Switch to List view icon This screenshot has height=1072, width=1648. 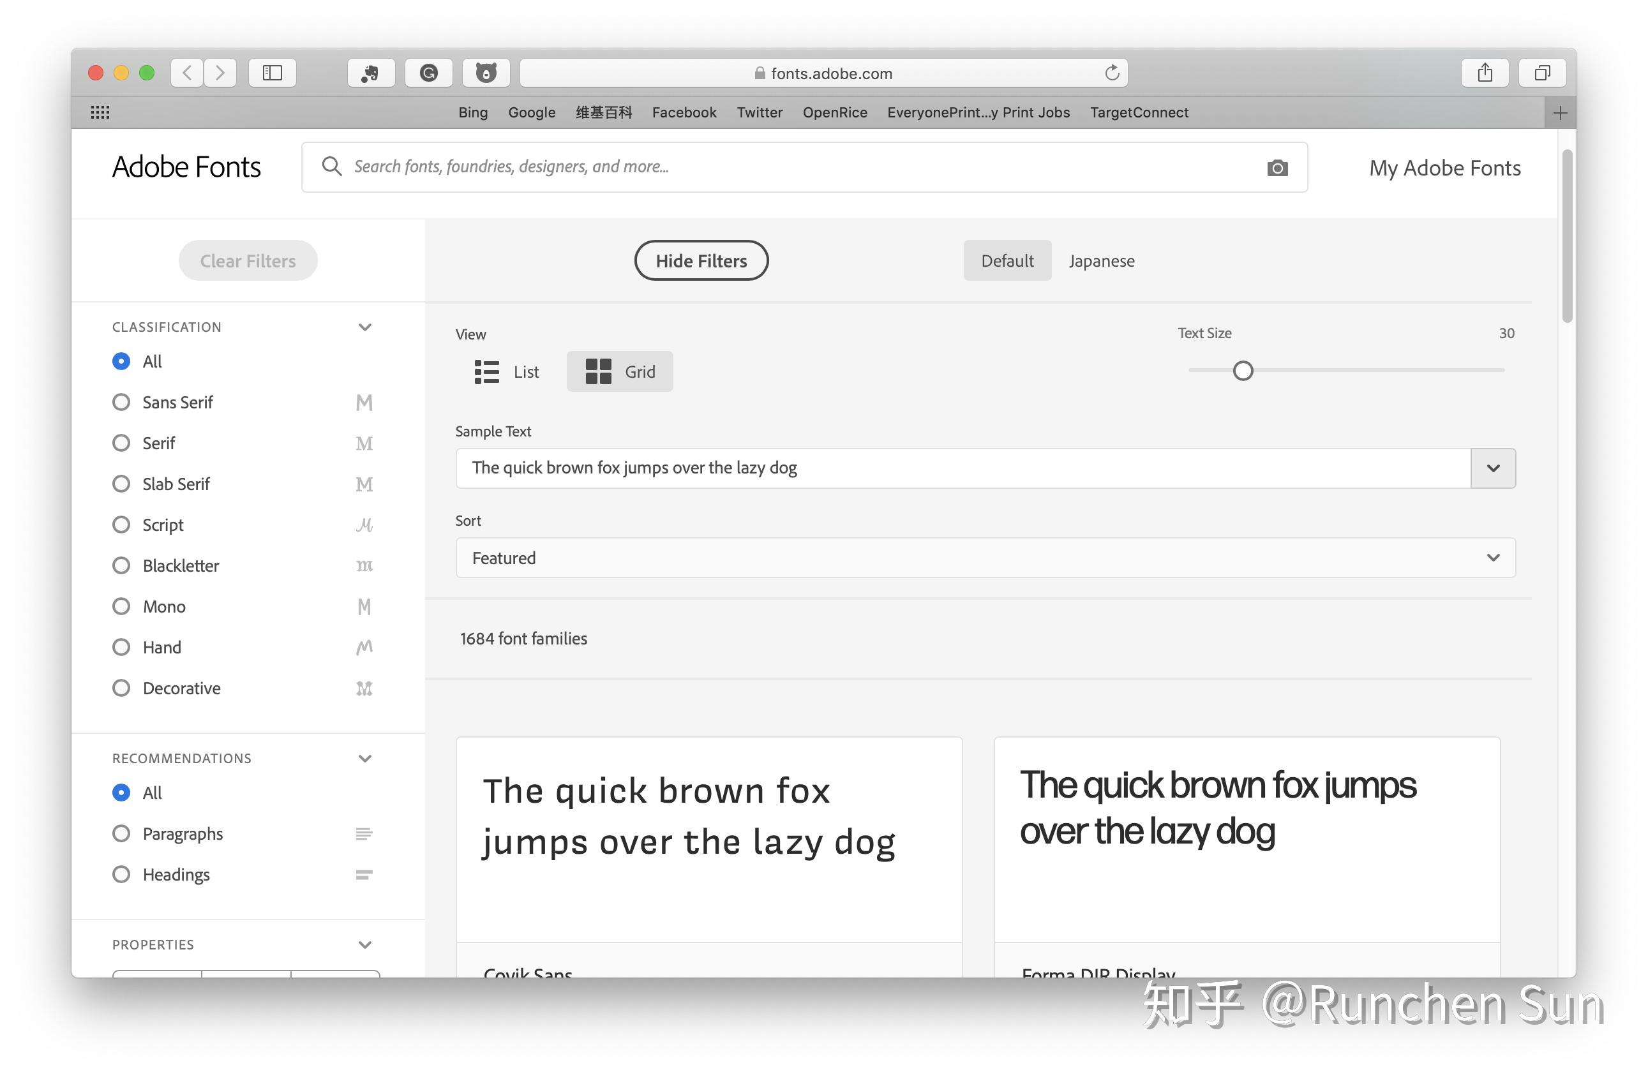click(x=487, y=371)
